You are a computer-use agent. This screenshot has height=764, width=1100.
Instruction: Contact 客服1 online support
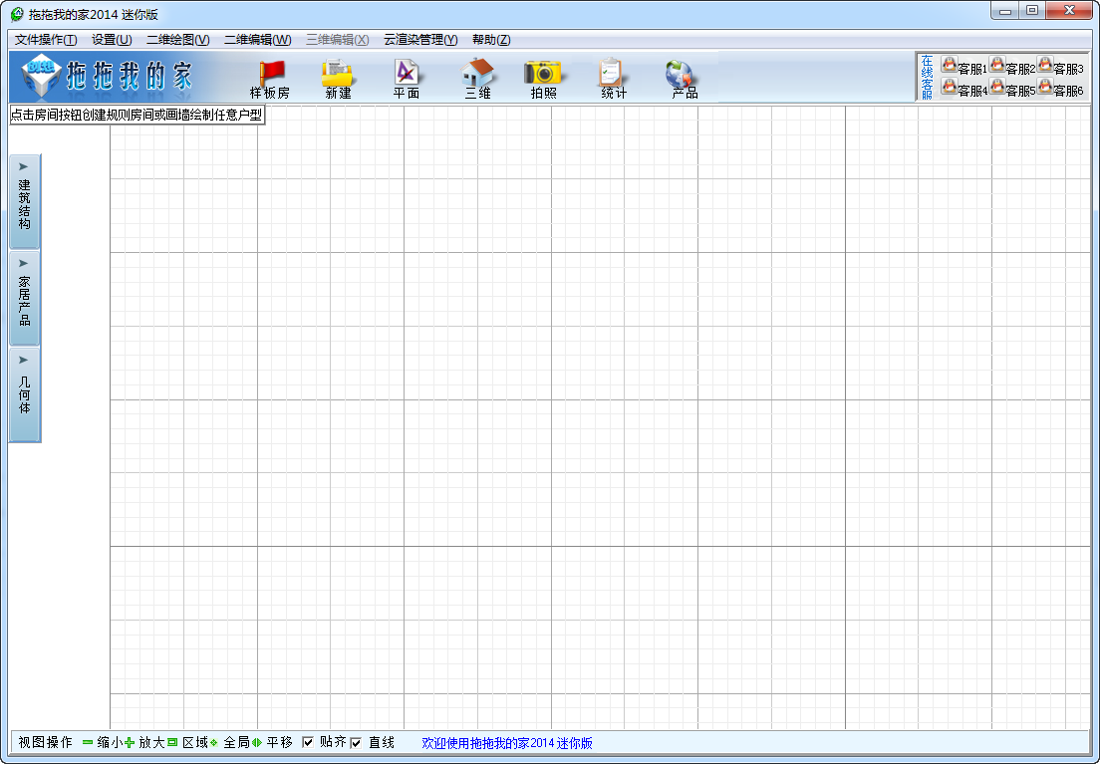coord(963,66)
